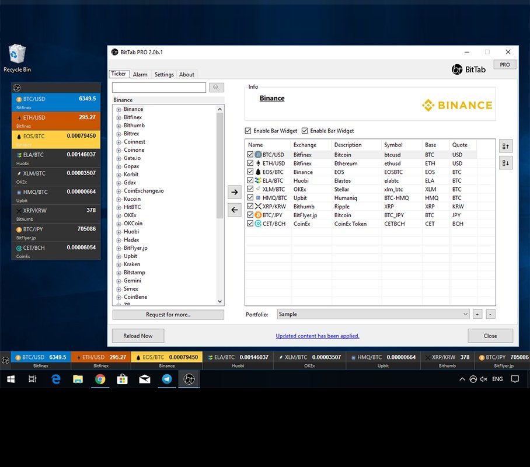The image size is (530, 467).
Task: Open the BitTab icon in the taskbar
Action: [189, 379]
